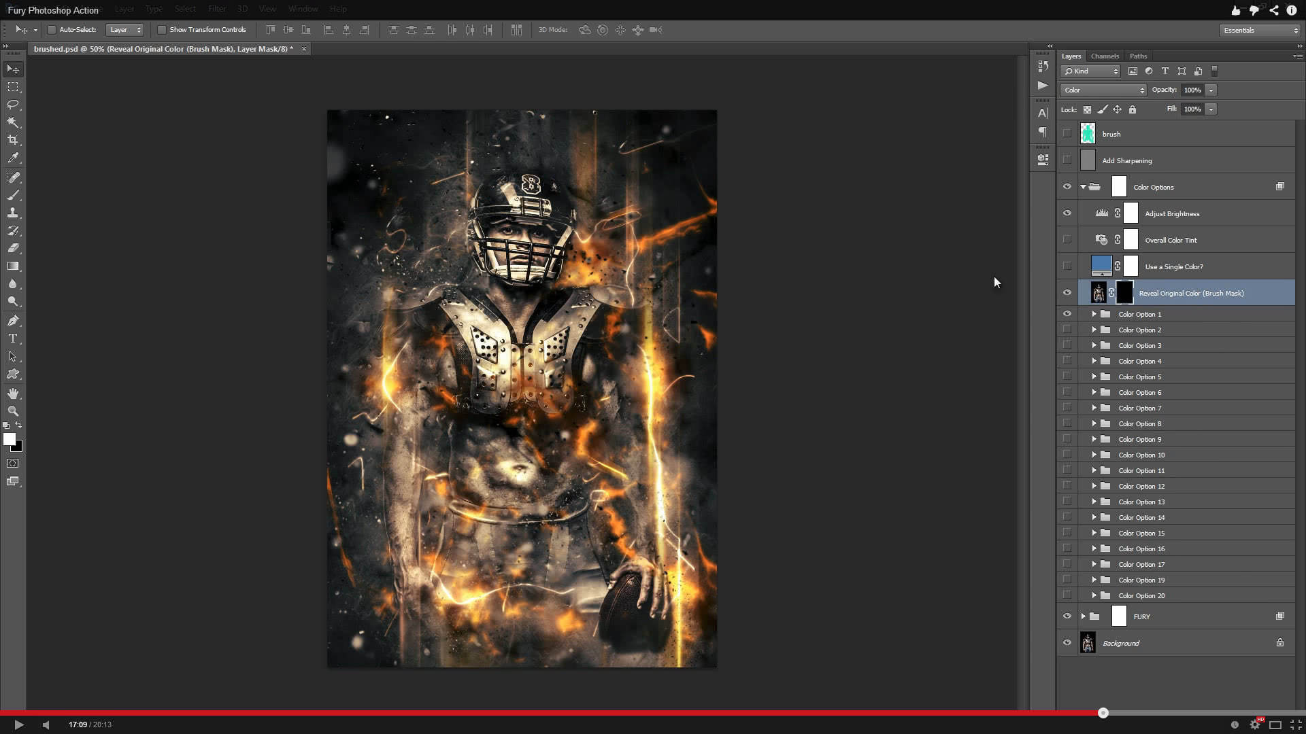The image size is (1306, 734).
Task: Expand the FURY group
Action: pyautogui.click(x=1084, y=616)
